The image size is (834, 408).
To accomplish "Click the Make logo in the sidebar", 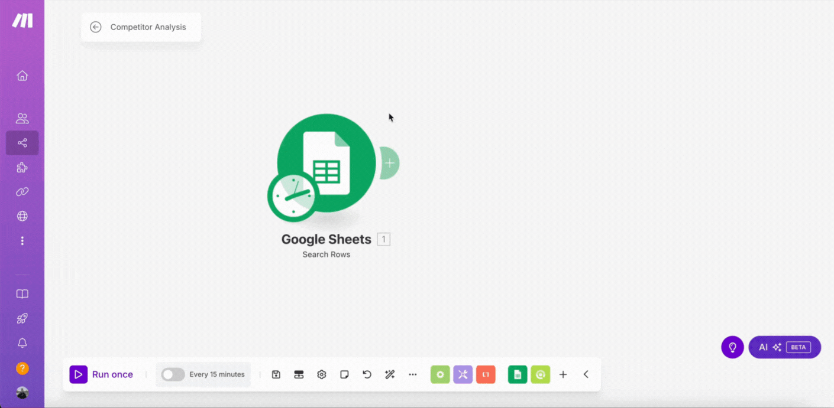I will [22, 21].
